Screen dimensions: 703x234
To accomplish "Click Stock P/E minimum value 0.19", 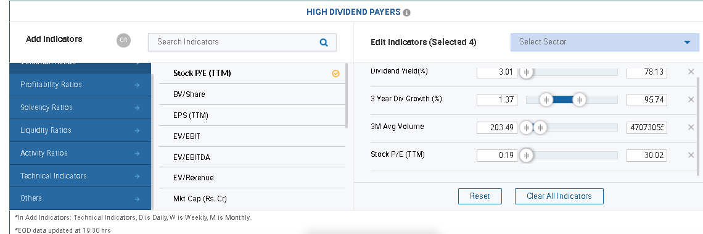I will pyautogui.click(x=497, y=156).
